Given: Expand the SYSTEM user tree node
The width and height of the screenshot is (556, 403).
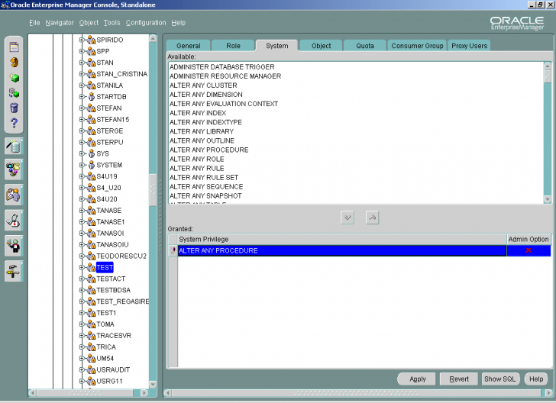Looking at the screenshot, I should [82, 165].
